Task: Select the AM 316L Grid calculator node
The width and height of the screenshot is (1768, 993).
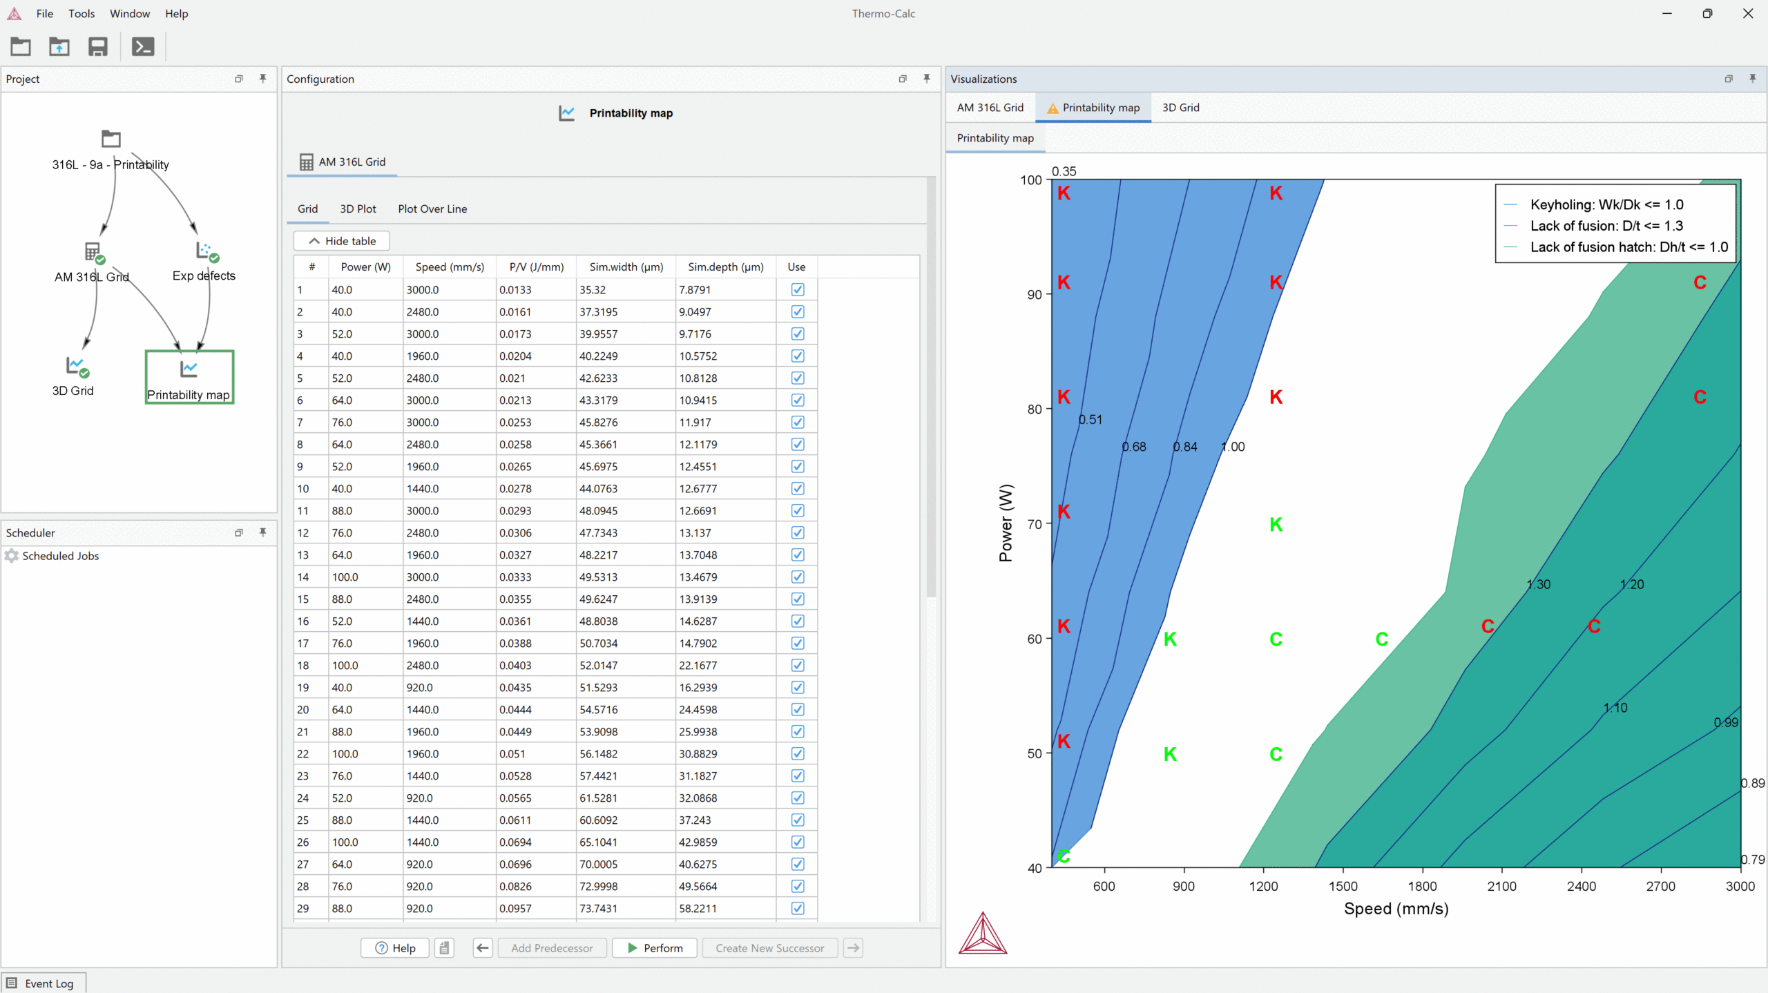Action: coord(93,252)
